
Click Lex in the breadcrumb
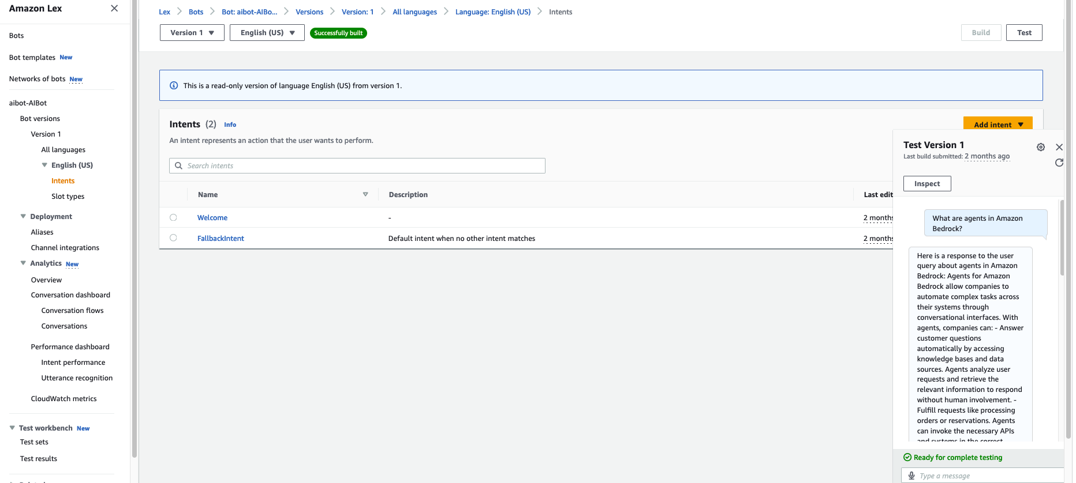click(165, 12)
